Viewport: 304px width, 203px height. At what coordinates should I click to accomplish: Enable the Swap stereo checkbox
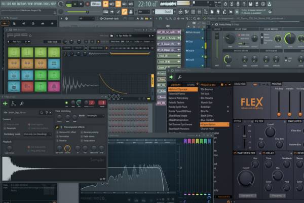click(x=82, y=141)
